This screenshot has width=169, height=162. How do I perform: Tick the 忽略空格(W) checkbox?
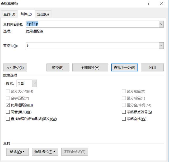pos(124,119)
